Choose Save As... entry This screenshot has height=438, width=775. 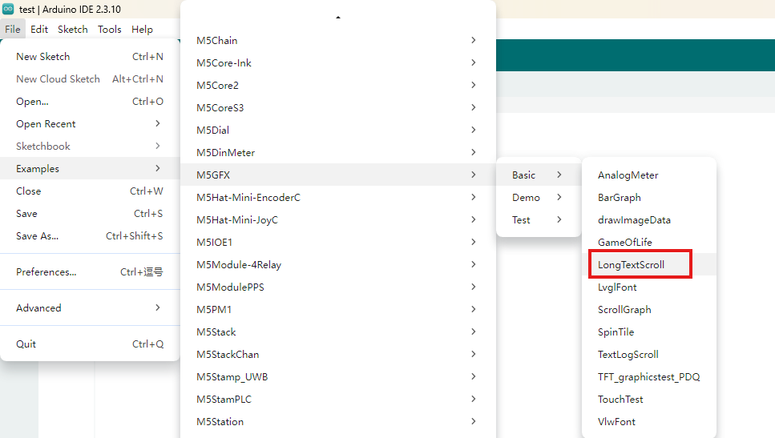pos(90,236)
